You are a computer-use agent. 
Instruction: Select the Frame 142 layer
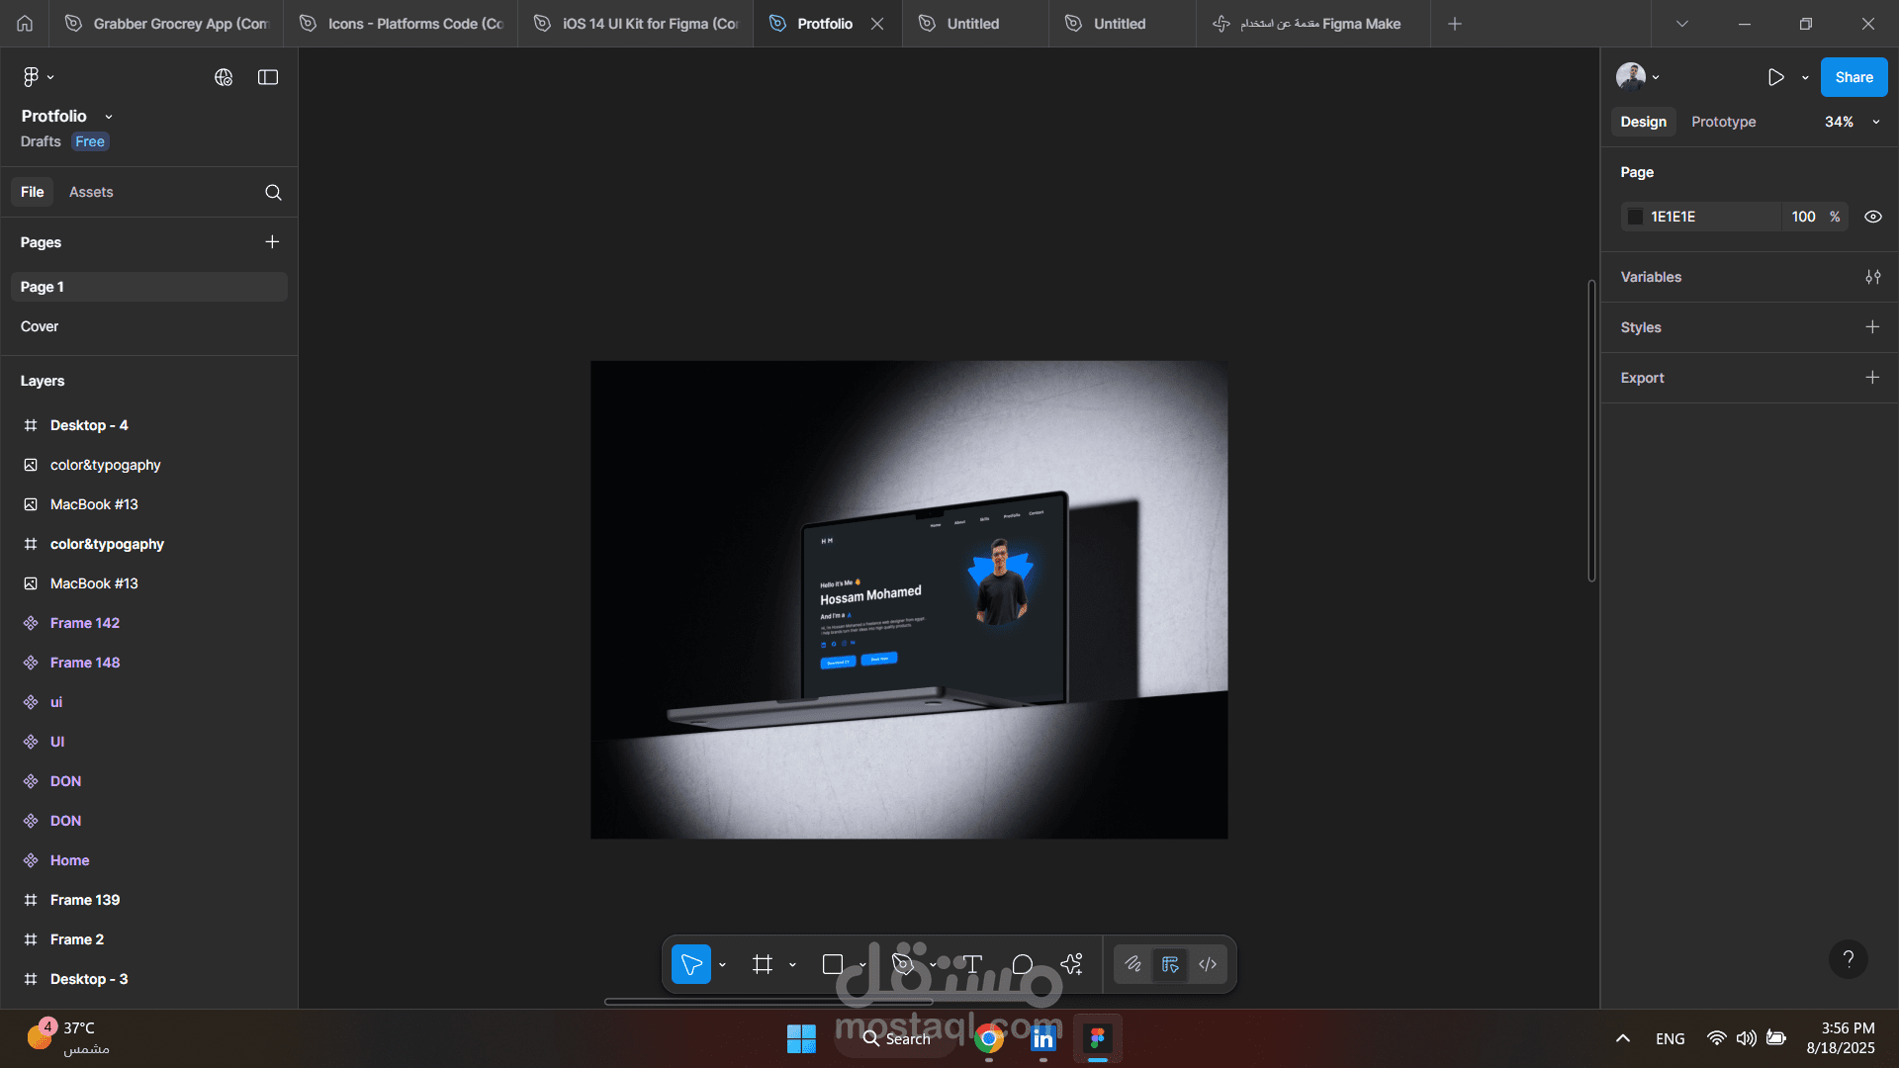85,623
